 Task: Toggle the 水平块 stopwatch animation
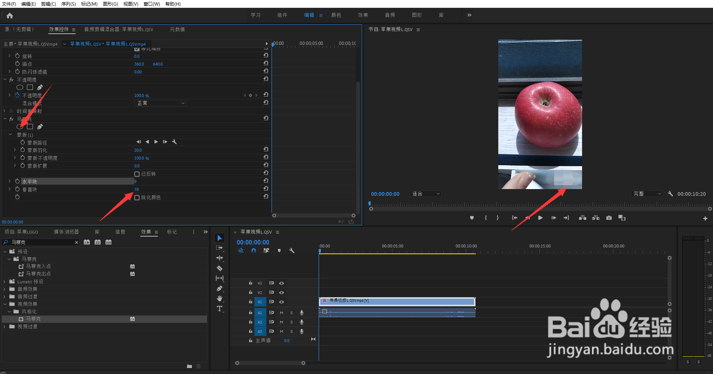[17, 181]
